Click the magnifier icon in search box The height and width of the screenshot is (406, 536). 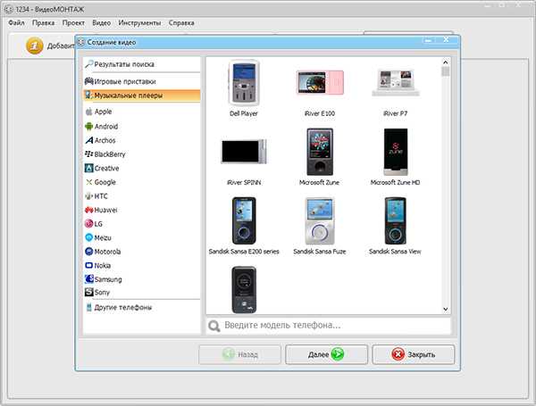pos(214,326)
